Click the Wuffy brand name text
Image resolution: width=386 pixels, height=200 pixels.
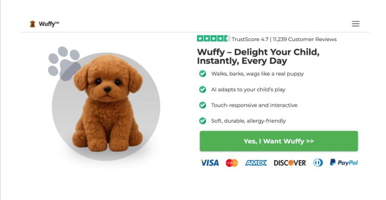[49, 24]
